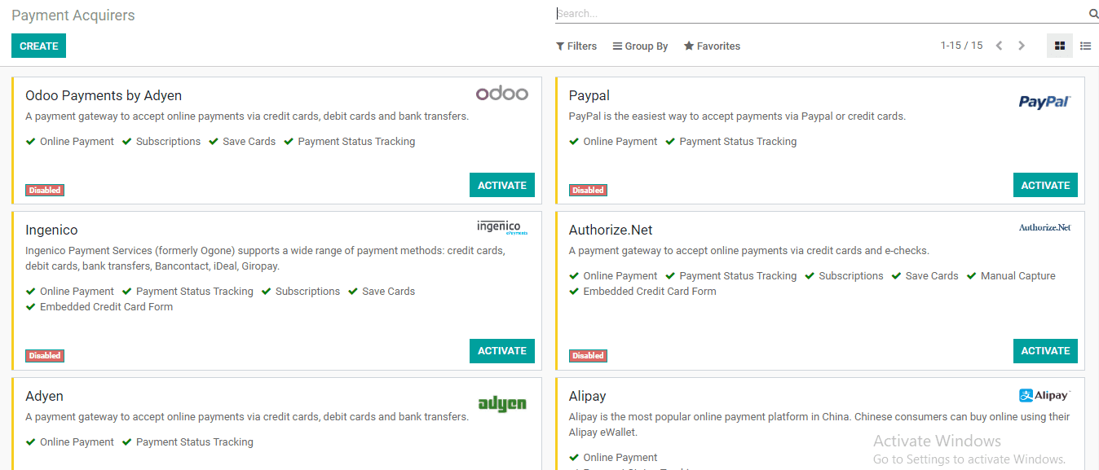Go to next page arrow
This screenshot has width=1099, height=470.
[x=1021, y=46]
